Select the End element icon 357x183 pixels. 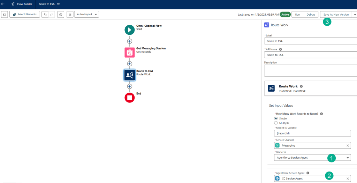click(x=129, y=98)
